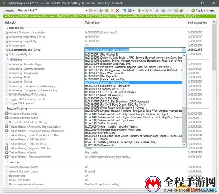Image resolution: width=219 pixels, height=194 pixels.
Task: Click the SettingValueHex column header
Action: click(197, 23)
